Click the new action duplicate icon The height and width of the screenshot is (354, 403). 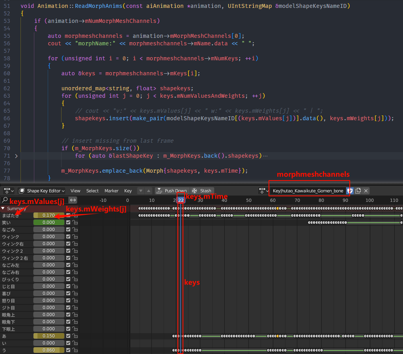pos(358,191)
